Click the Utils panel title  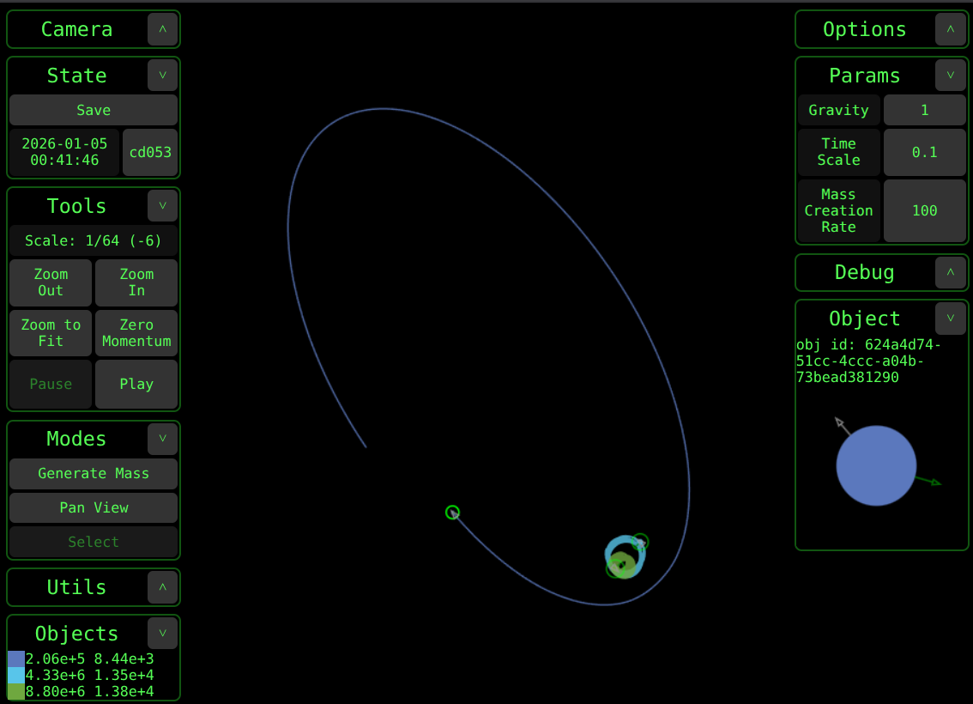(x=77, y=587)
